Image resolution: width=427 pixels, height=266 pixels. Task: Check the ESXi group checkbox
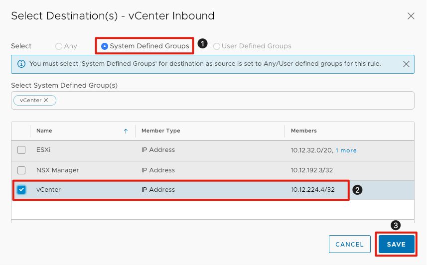pyautogui.click(x=21, y=150)
